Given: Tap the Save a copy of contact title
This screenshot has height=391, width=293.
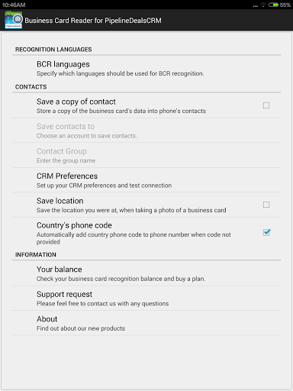Looking at the screenshot, I should (x=76, y=102).
